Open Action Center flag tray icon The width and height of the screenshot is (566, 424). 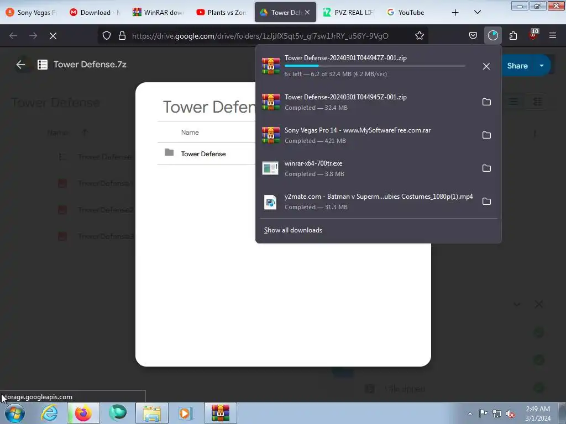pyautogui.click(x=483, y=413)
